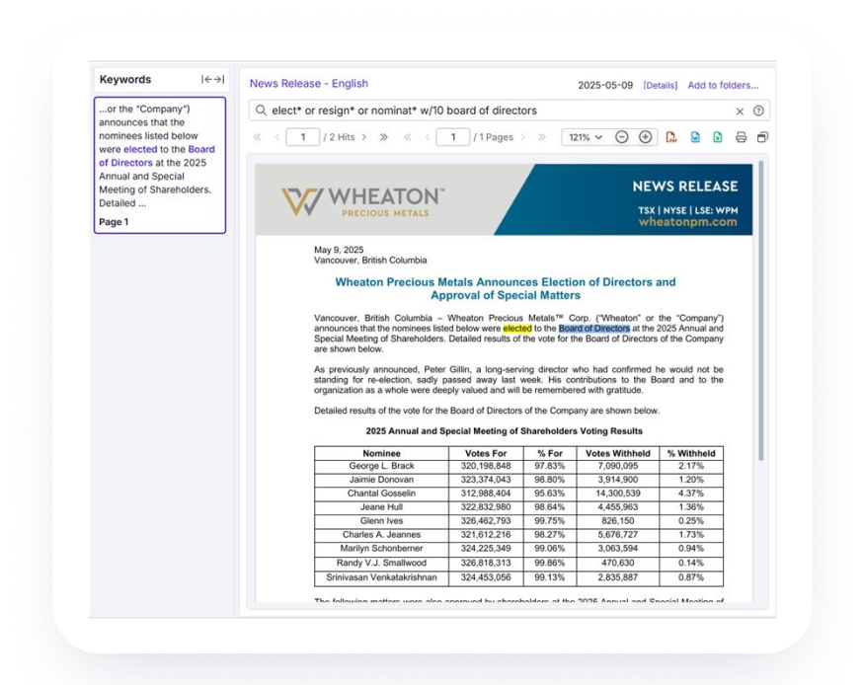Screen dimensions: 864x685
Task: Zoom out with the minus icon
Action: point(621,137)
